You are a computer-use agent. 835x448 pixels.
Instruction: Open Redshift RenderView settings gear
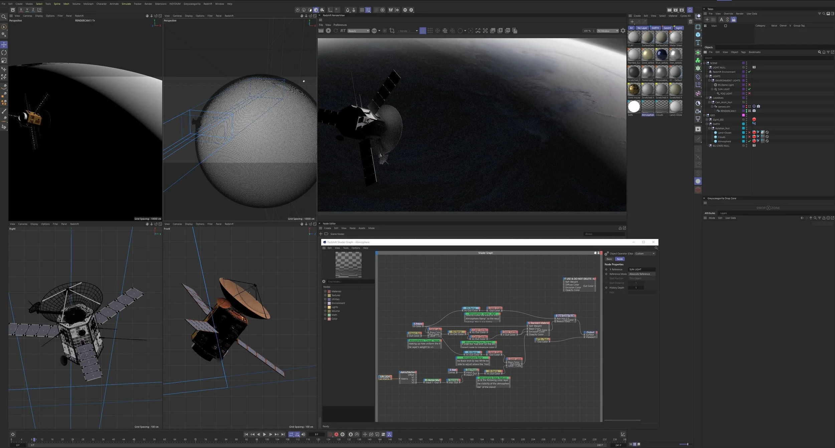click(x=623, y=31)
